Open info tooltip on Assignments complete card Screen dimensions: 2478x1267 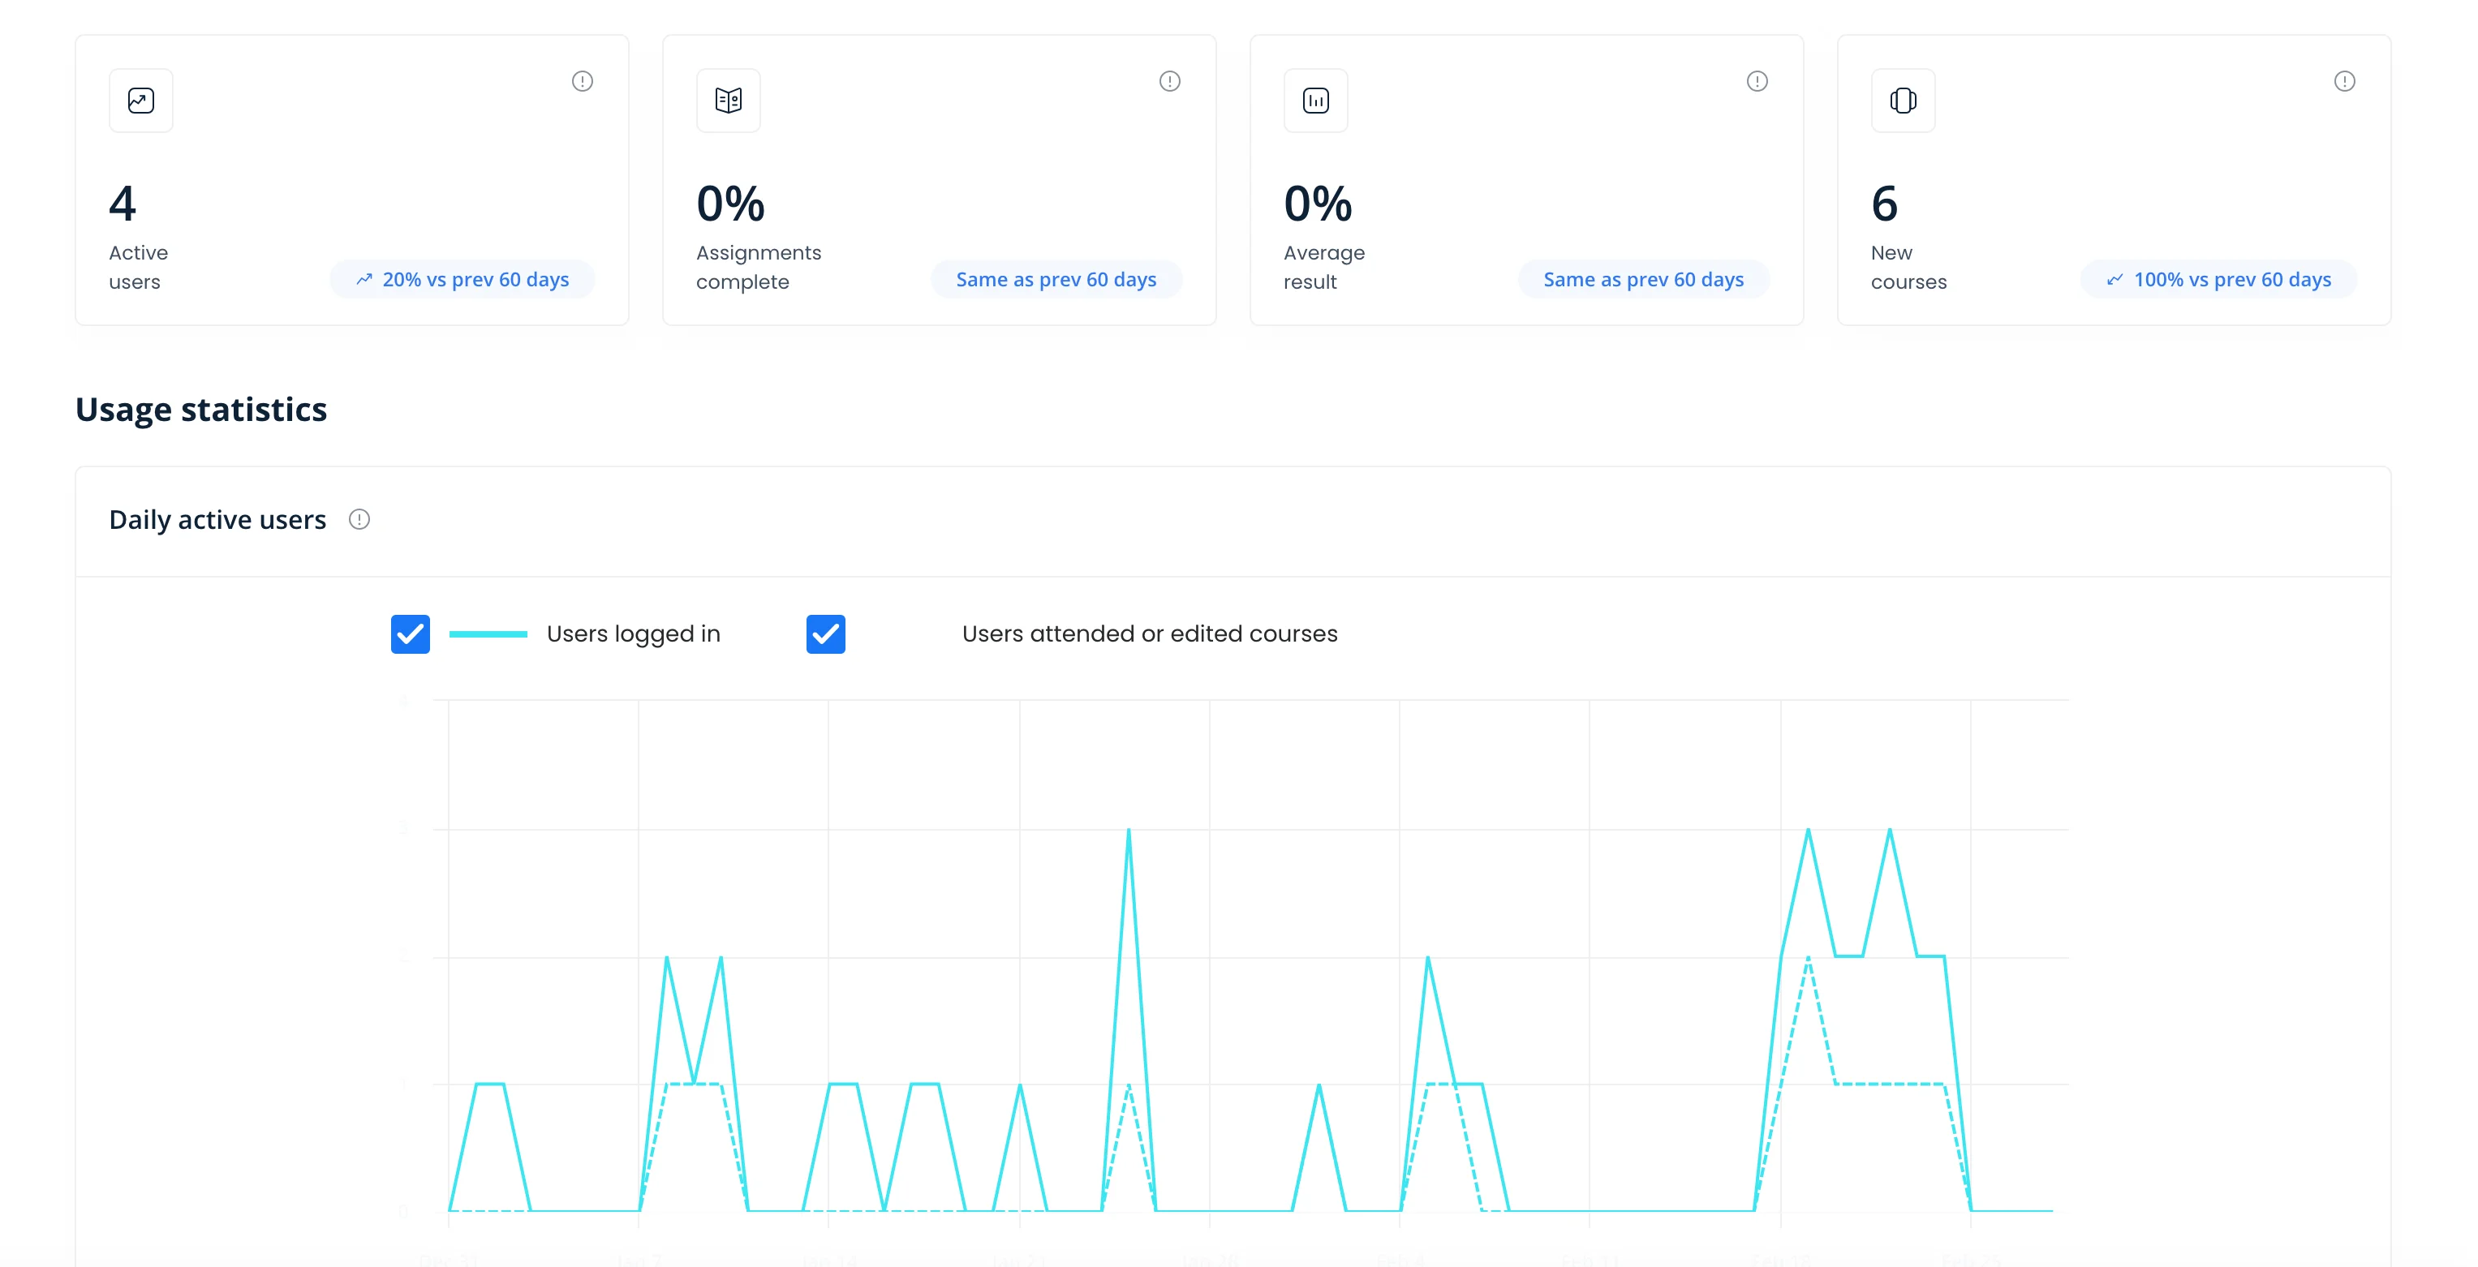(x=1168, y=81)
